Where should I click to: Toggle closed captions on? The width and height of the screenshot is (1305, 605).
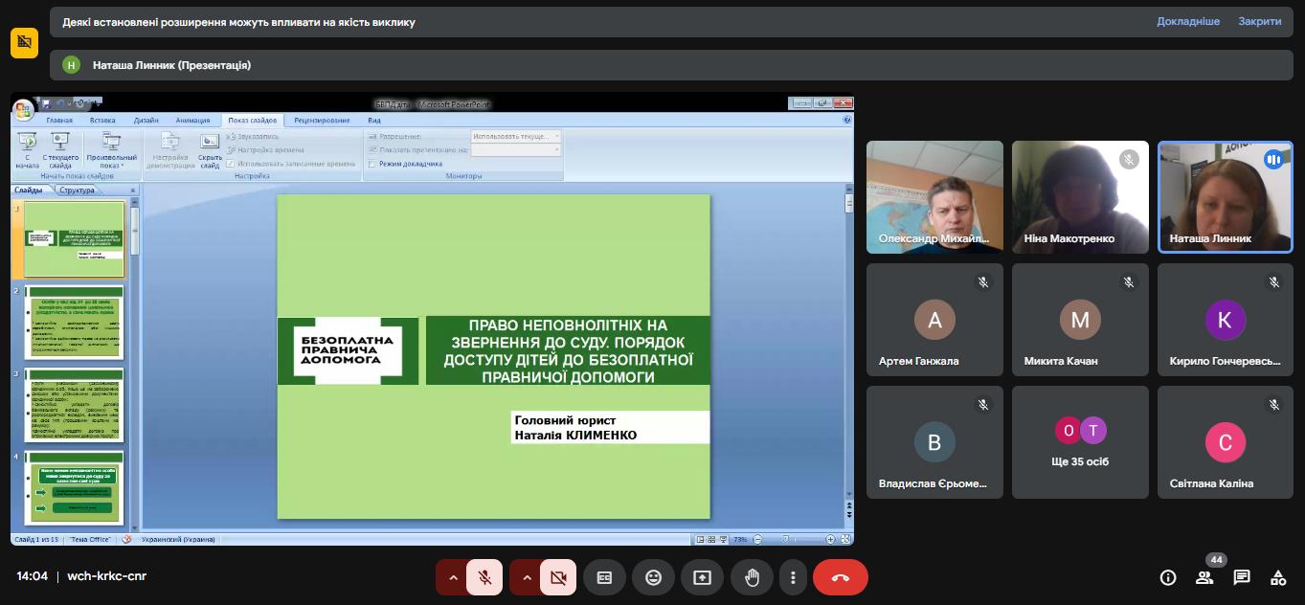click(x=604, y=577)
